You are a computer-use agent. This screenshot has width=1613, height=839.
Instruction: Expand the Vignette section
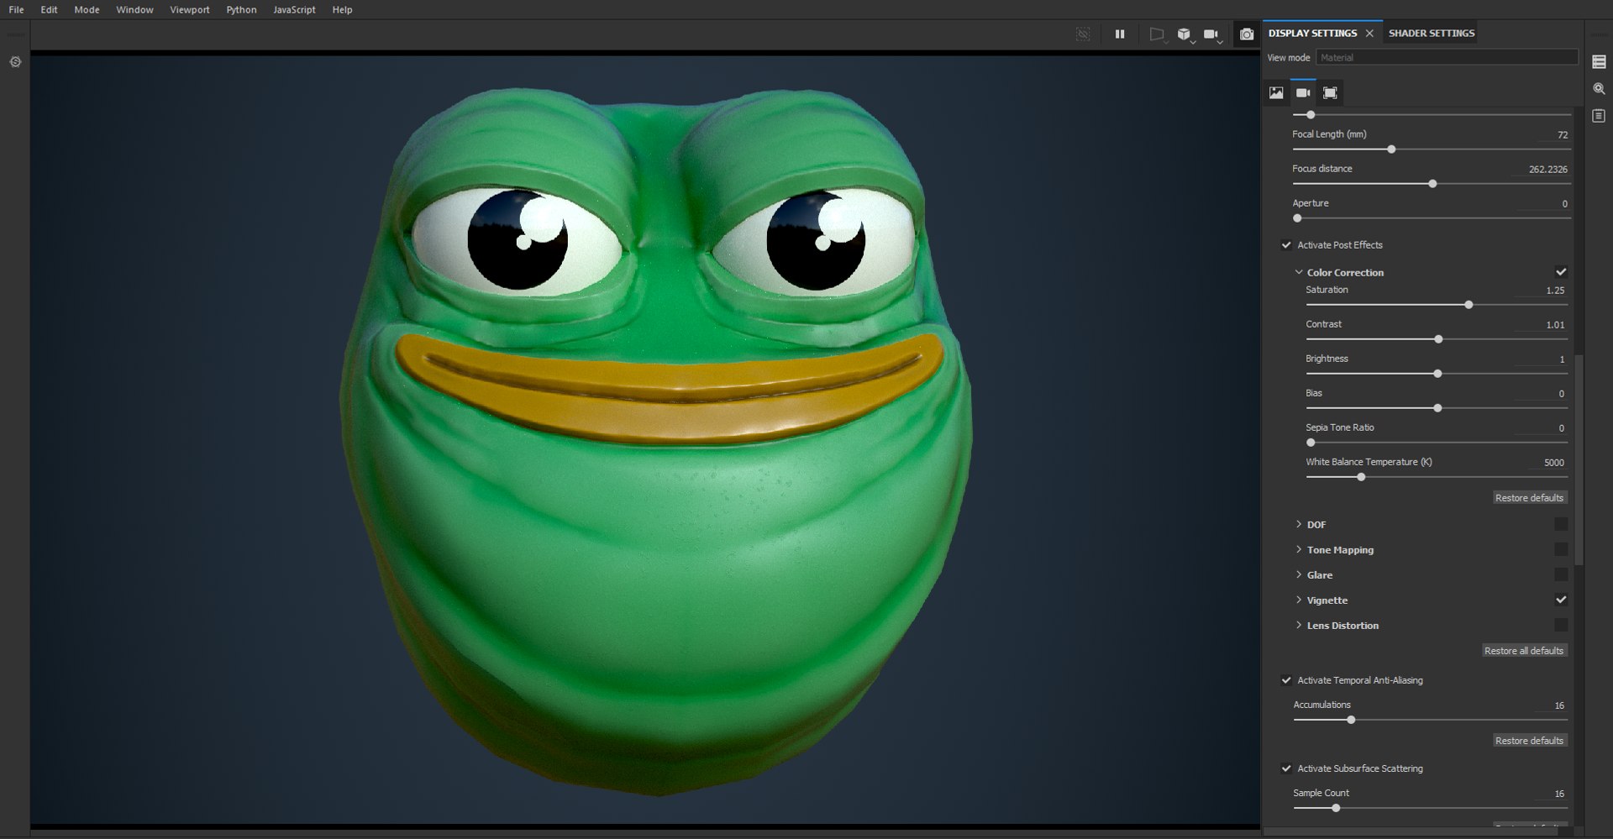(x=1299, y=600)
